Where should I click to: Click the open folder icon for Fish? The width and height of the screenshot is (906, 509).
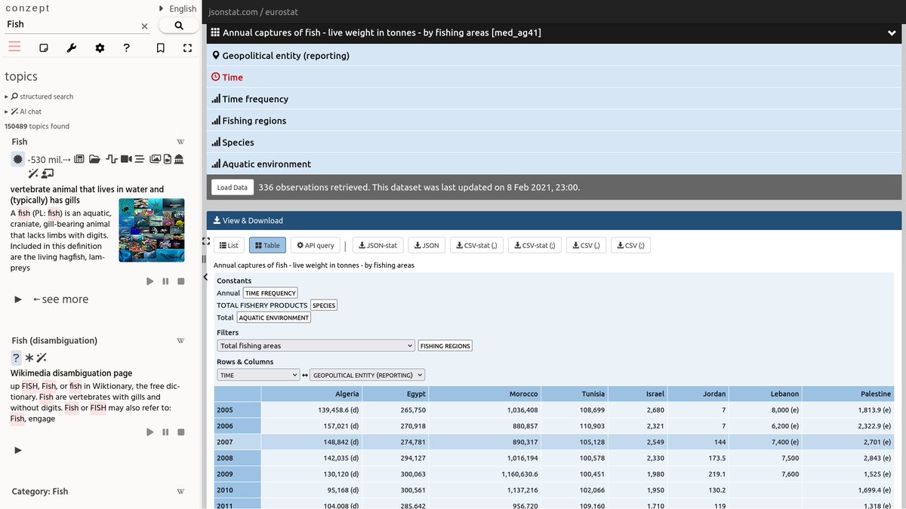pos(94,159)
